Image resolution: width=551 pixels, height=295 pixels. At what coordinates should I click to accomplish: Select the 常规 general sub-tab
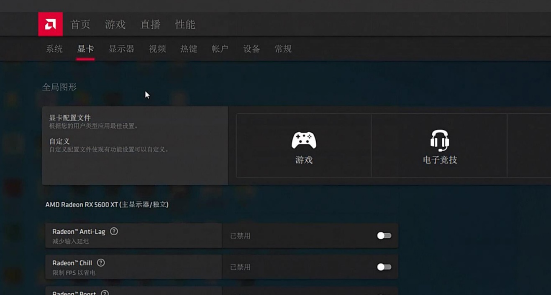[x=283, y=49]
